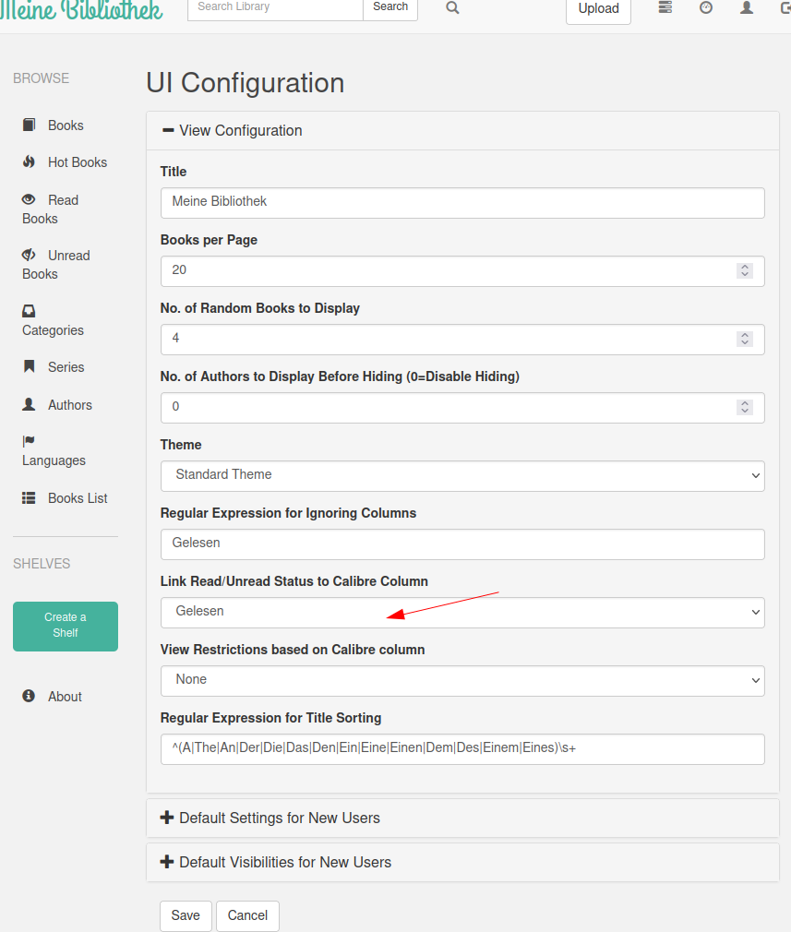Open Read Books via the eye icon
Image resolution: width=791 pixels, height=932 pixels.
click(29, 199)
